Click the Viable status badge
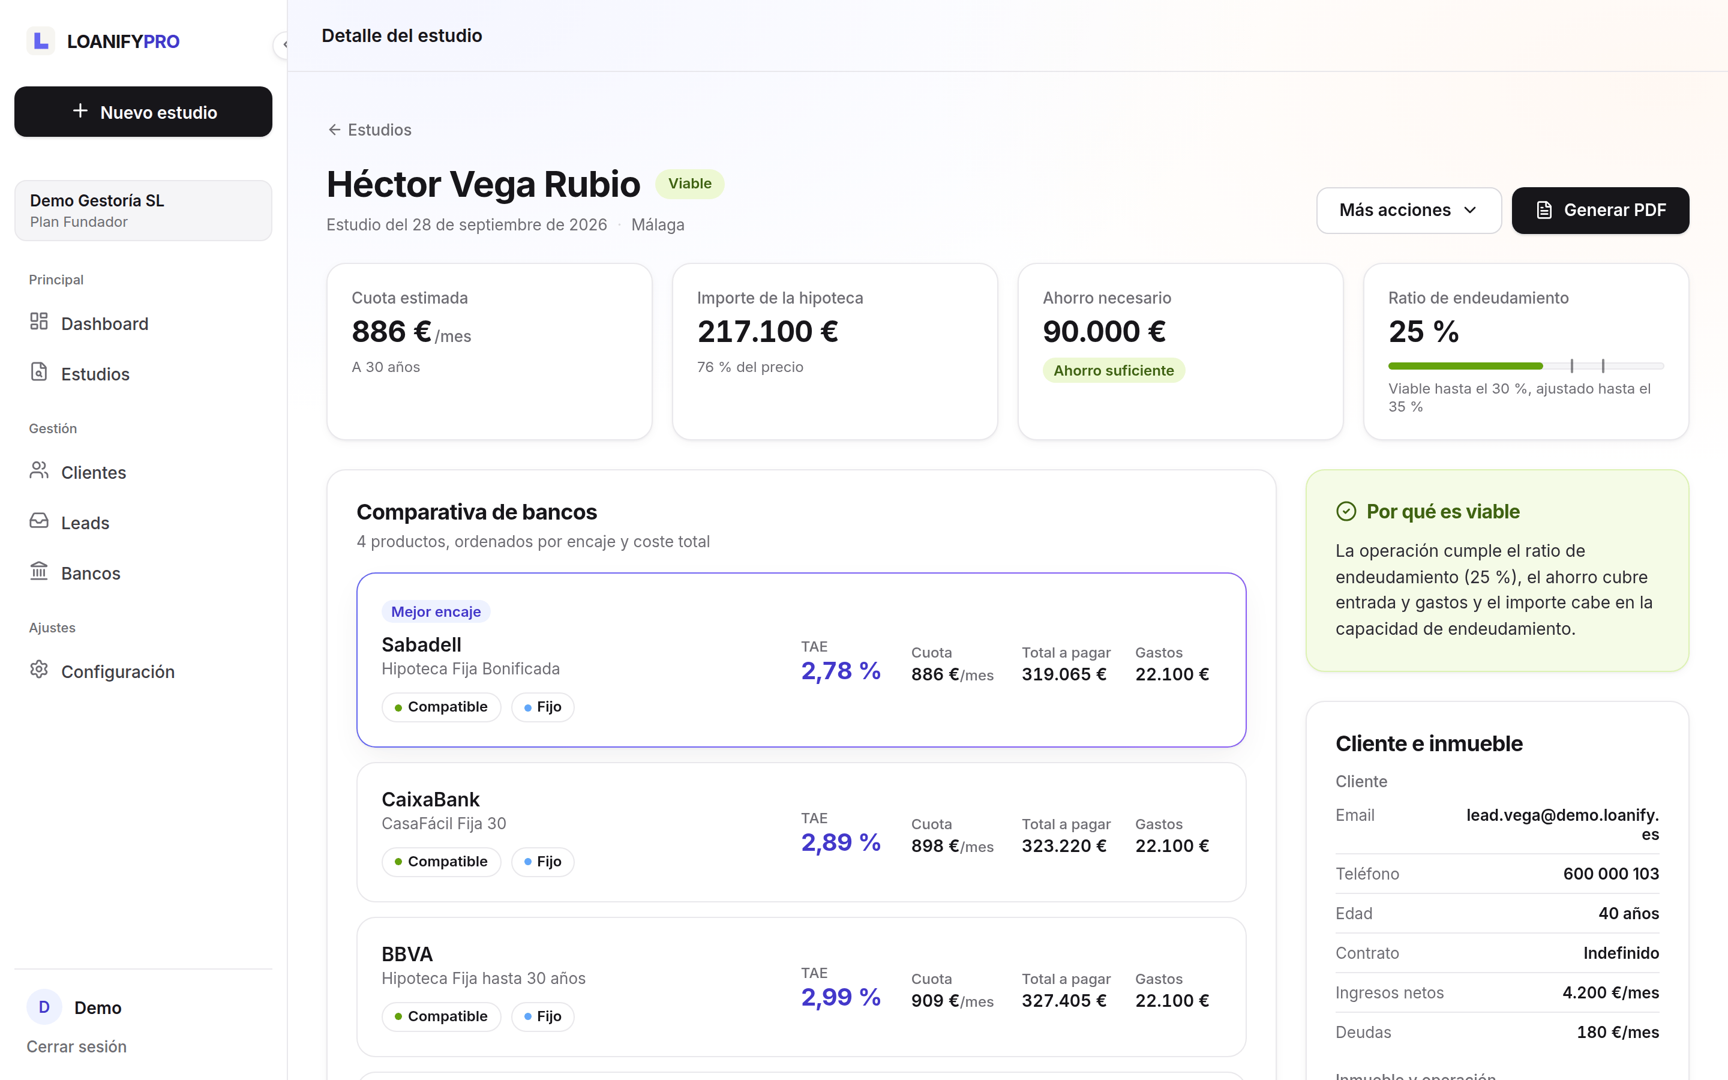Screen dimensions: 1728x1080 690,184
